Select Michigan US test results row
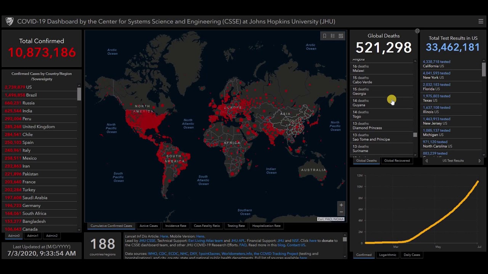 (x=451, y=132)
